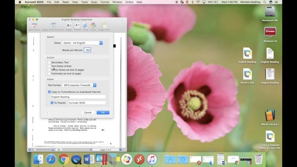Open the File Format dropdown showing MP3

click(x=79, y=85)
